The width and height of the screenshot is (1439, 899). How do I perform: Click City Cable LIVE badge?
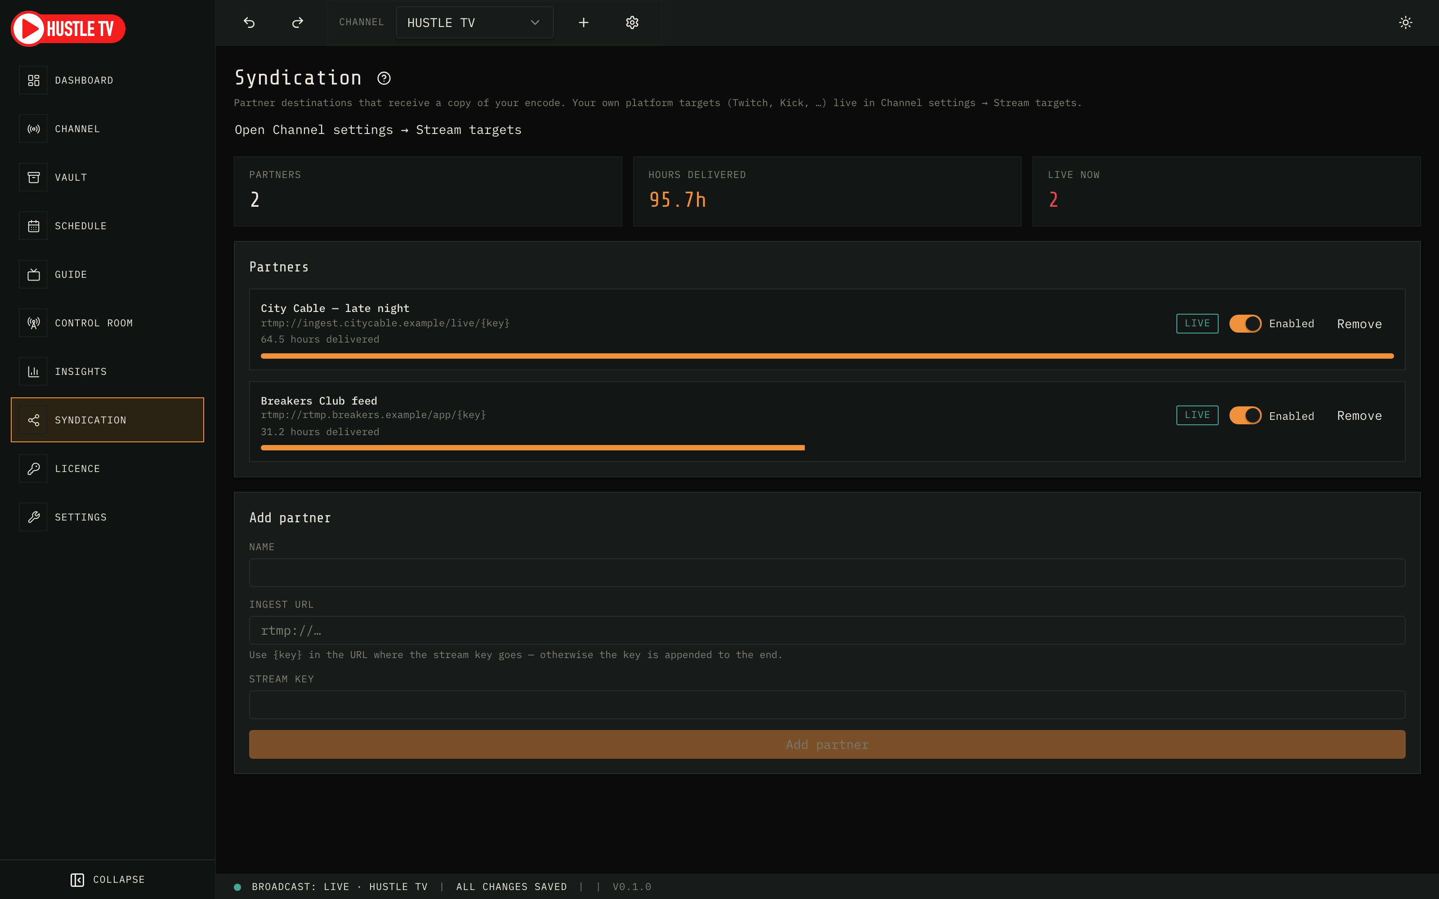(1197, 324)
